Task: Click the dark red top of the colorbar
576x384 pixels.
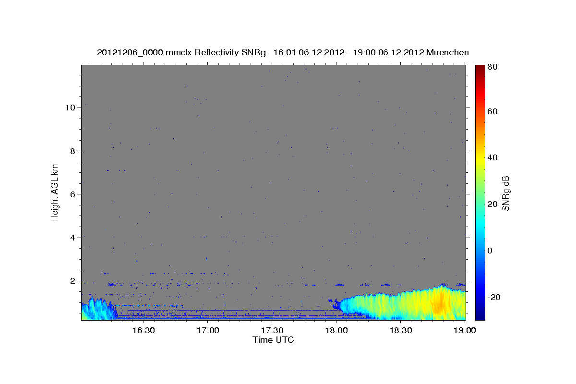Action: [480, 69]
